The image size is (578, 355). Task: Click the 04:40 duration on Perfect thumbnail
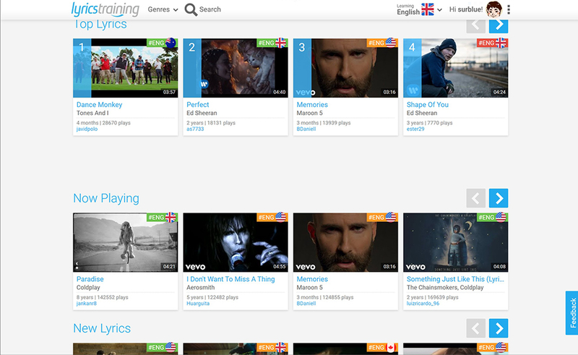pos(279,93)
